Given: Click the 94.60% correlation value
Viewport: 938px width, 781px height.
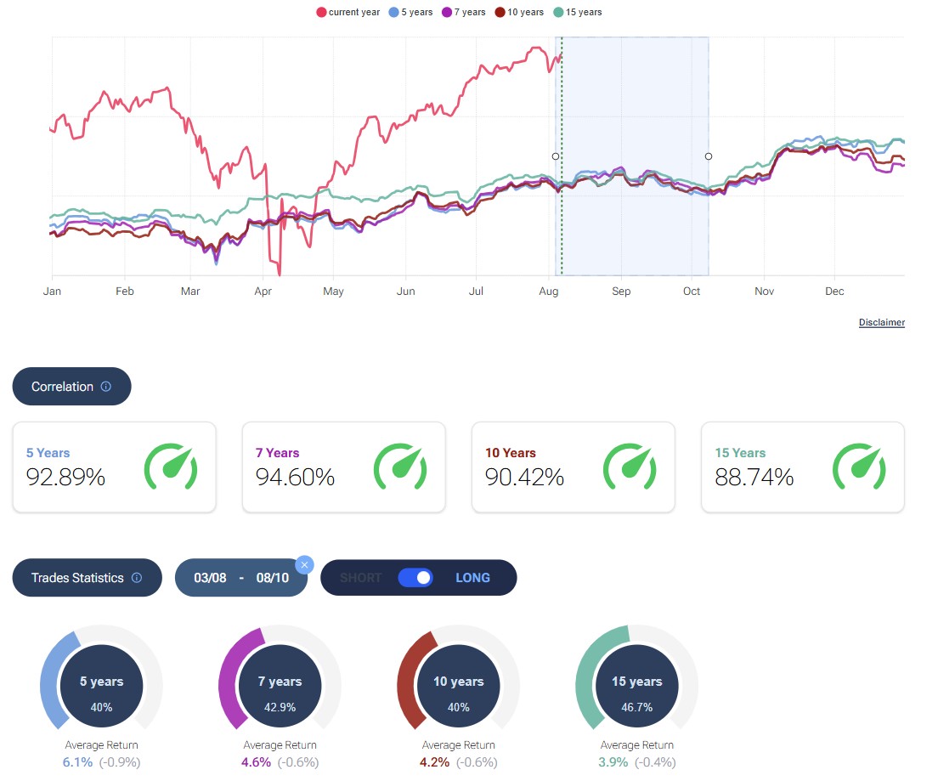Looking at the screenshot, I should 295,477.
